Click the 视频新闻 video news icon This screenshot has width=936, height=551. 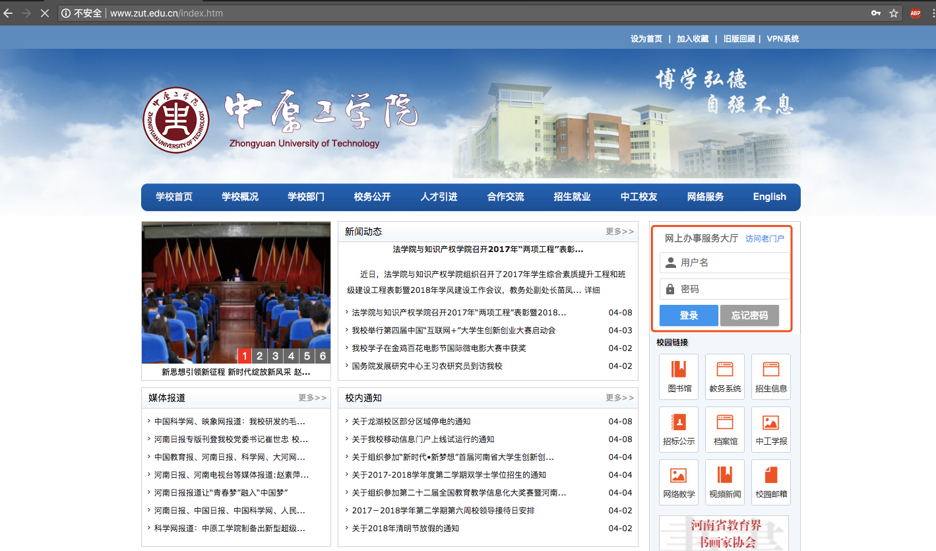[x=724, y=482]
